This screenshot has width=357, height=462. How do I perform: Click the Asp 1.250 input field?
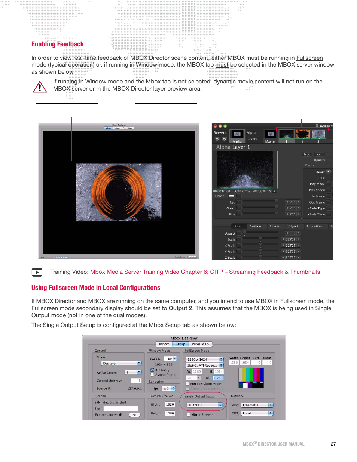[x=218, y=378]
